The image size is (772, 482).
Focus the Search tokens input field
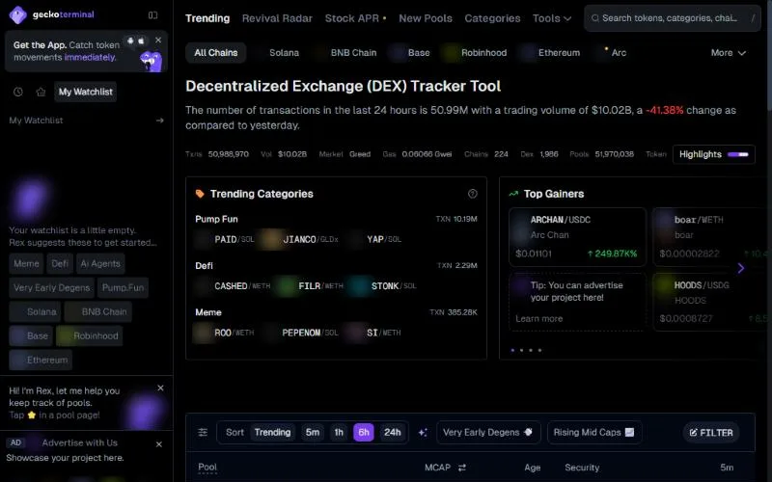pyautogui.click(x=672, y=18)
